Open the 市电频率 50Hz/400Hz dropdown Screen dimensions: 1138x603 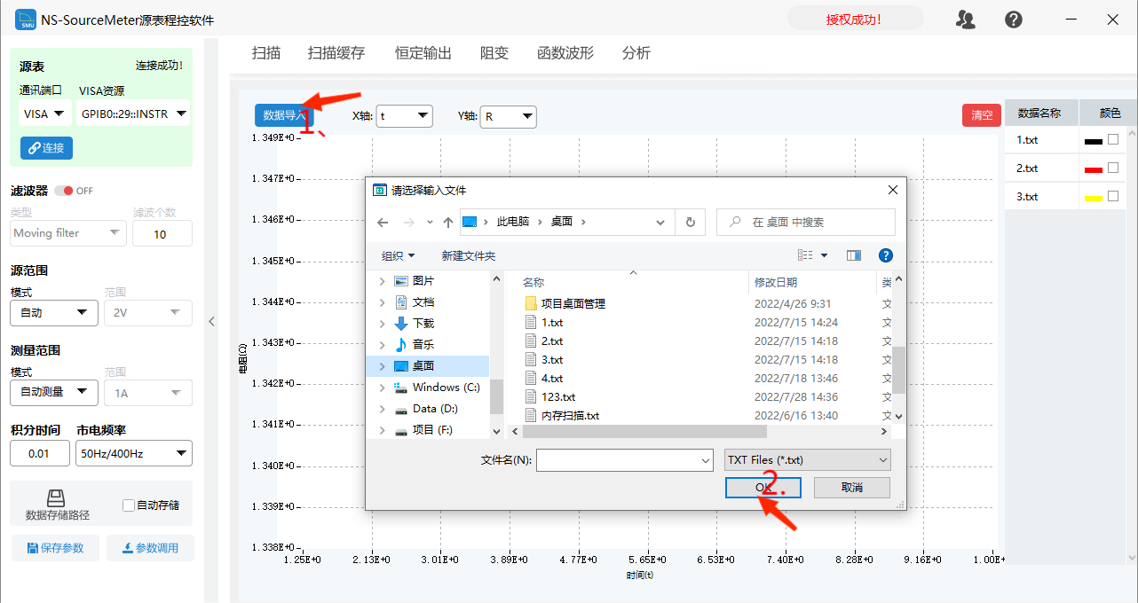click(x=134, y=454)
